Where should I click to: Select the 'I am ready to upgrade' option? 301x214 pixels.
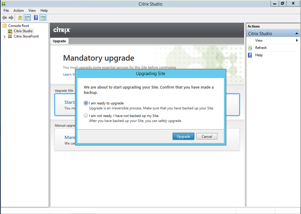(x=86, y=103)
